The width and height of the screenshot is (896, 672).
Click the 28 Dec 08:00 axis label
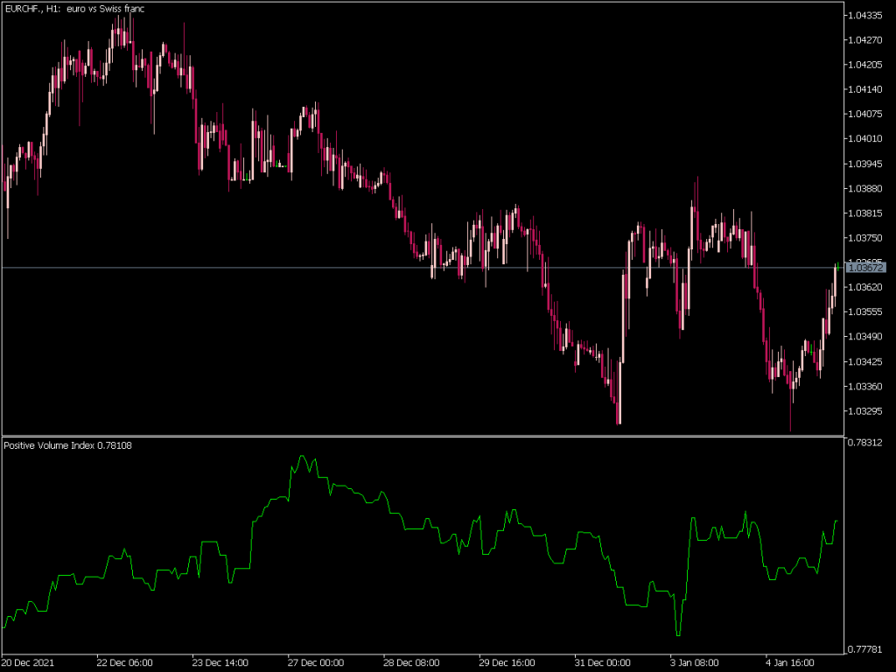point(411,662)
